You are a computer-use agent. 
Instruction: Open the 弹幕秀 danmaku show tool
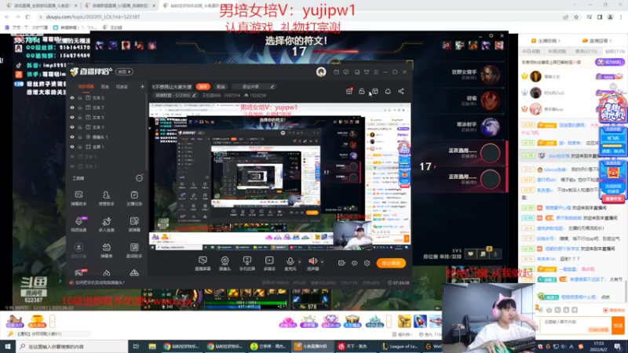[x=106, y=250]
